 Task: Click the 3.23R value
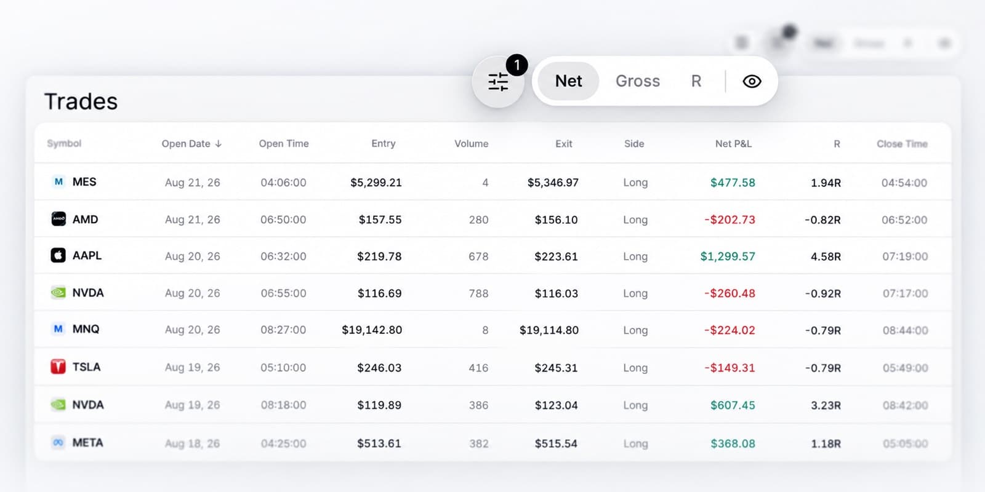[826, 405]
